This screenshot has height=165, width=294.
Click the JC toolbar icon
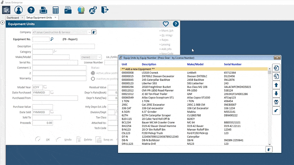pyautogui.click(x=93, y=10)
